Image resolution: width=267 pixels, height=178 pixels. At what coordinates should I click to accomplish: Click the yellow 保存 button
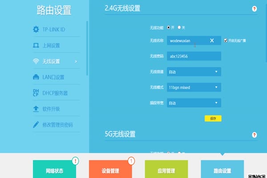click(213, 118)
